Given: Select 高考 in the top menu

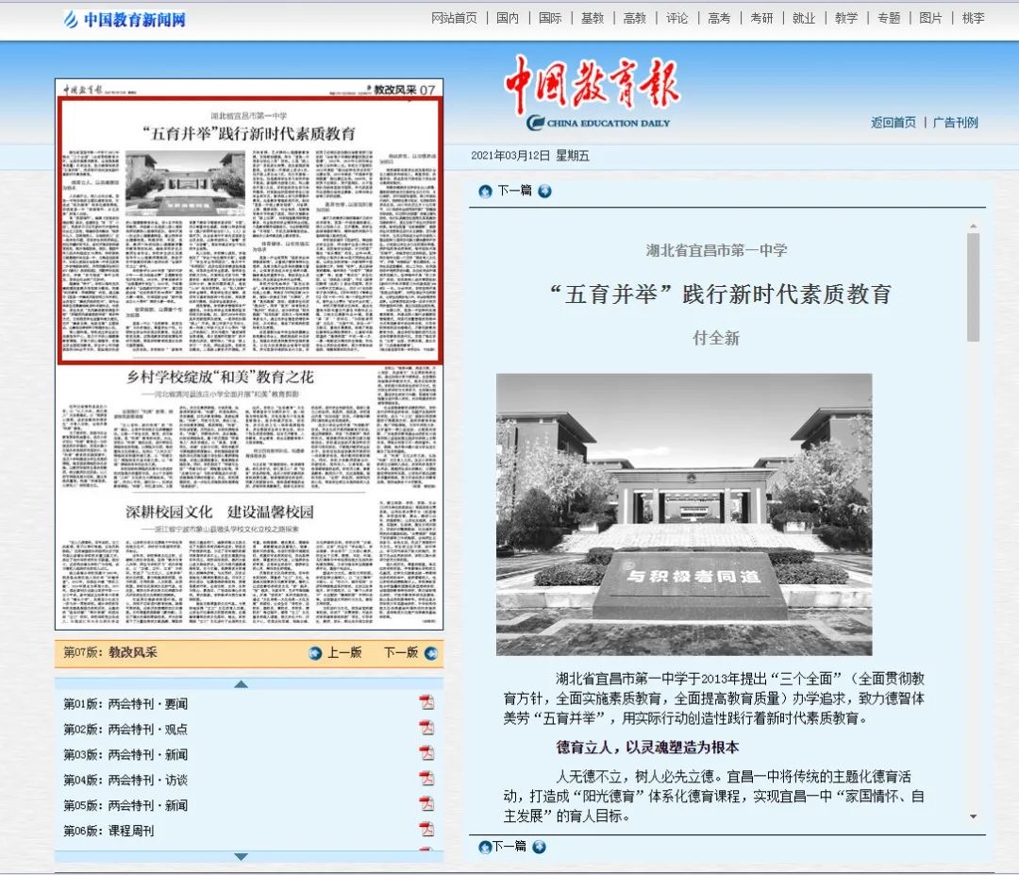Looking at the screenshot, I should tap(719, 18).
